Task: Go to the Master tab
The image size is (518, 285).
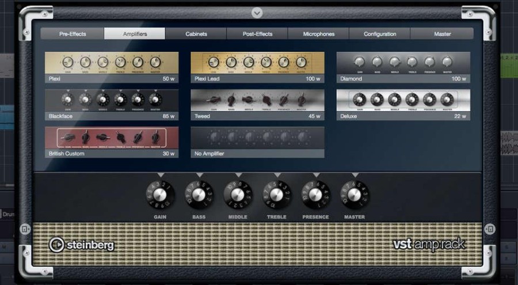Action: [442, 34]
